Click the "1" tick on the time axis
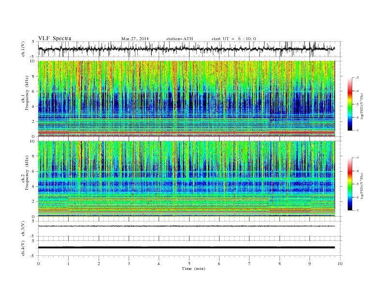Screen dimensions: 383x296 click(x=68, y=264)
